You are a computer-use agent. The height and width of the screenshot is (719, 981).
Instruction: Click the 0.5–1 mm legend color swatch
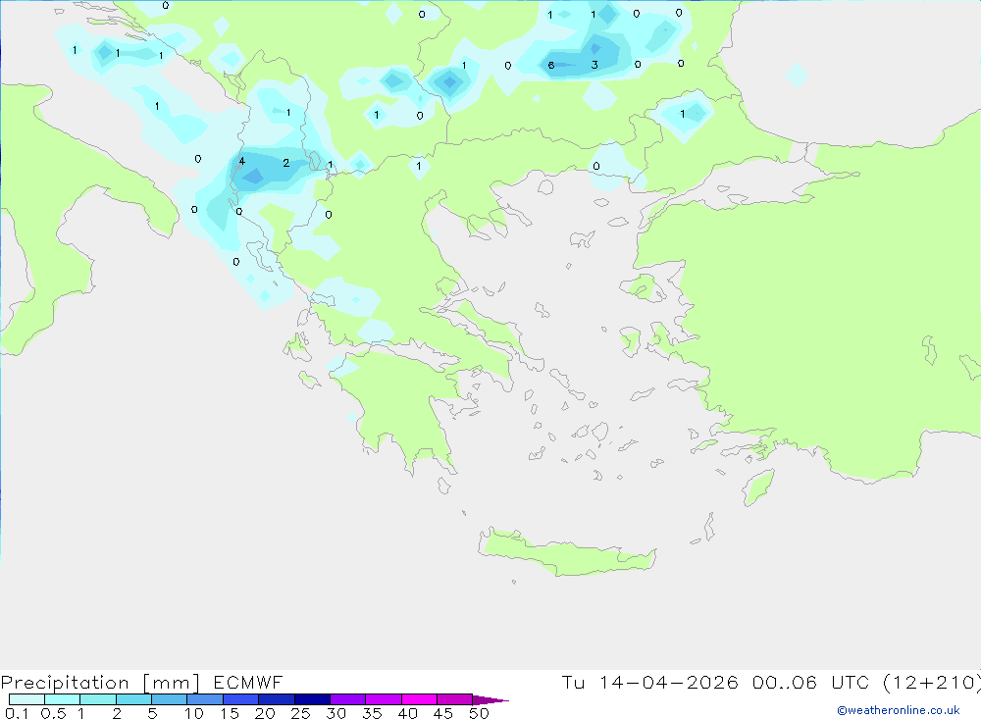(63, 699)
